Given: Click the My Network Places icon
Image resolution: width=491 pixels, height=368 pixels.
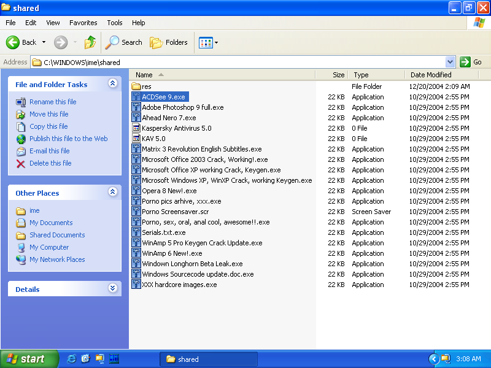Looking at the screenshot, I should tap(21, 259).
